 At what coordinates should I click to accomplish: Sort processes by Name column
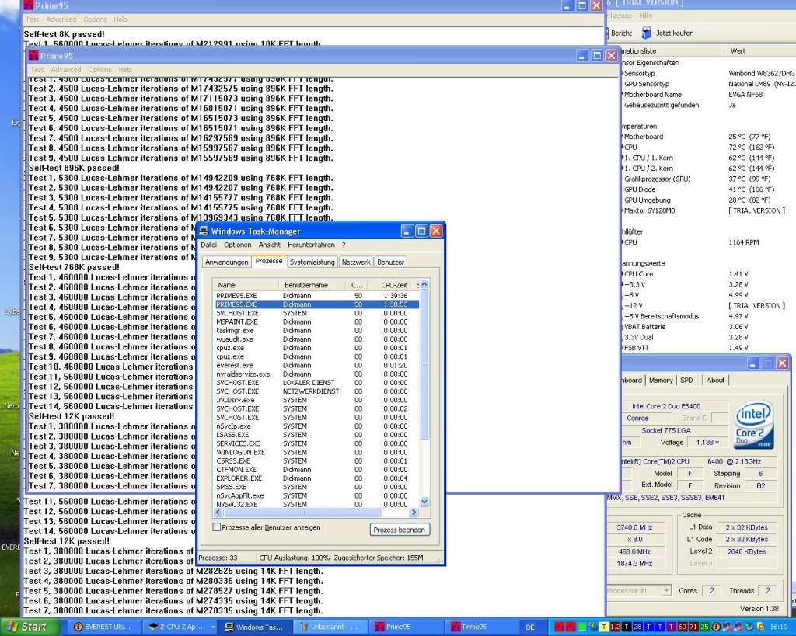pos(246,285)
